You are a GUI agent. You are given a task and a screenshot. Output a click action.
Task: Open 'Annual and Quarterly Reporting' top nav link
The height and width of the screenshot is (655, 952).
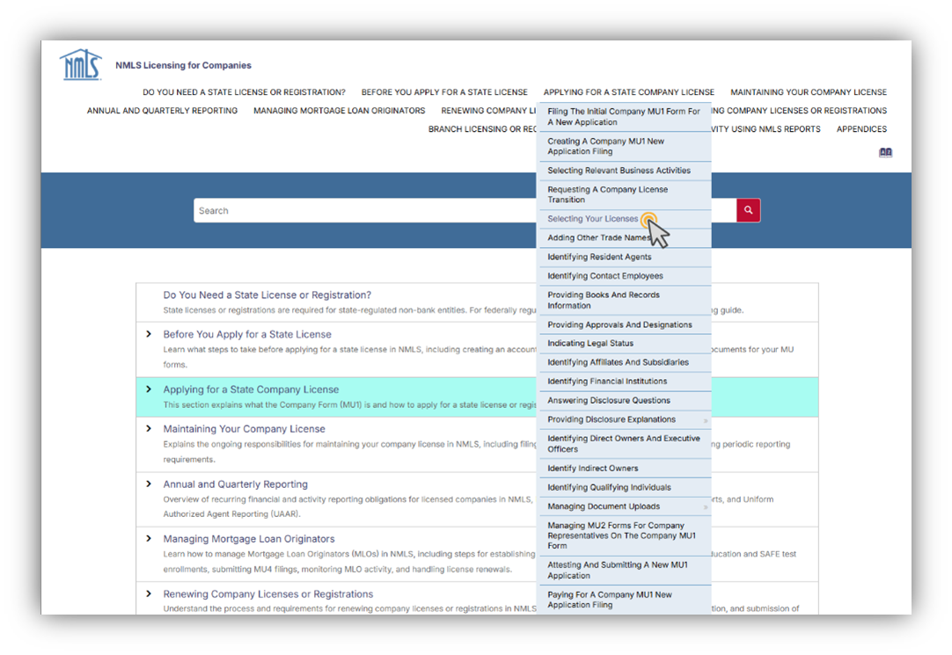[162, 111]
